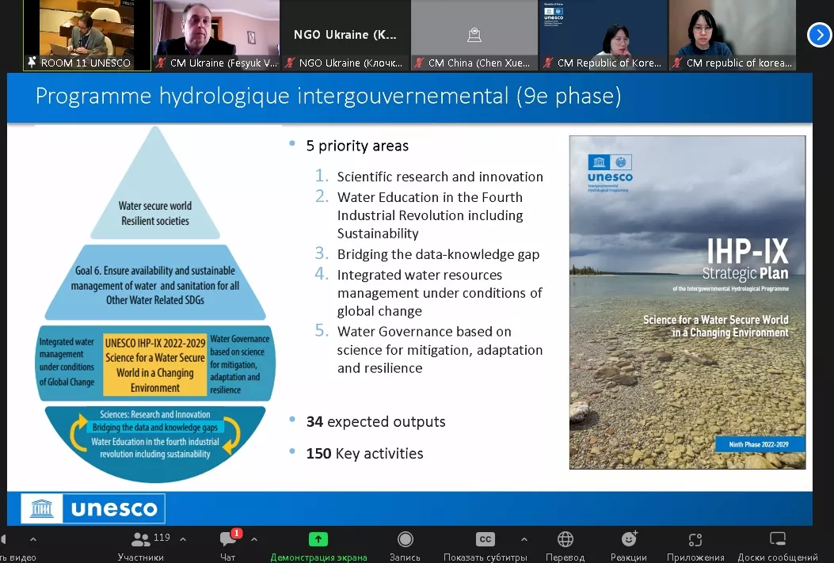Click the IHP-IX Strategic Plan cover image

(687, 302)
